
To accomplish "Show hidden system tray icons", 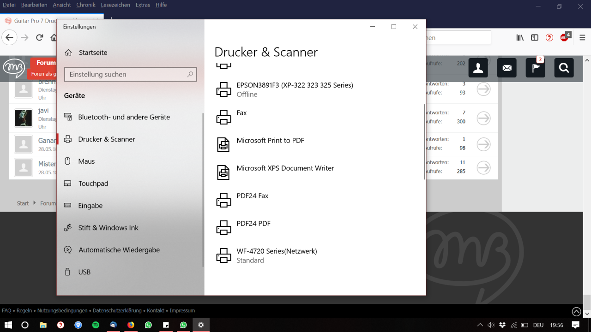I will (480, 325).
